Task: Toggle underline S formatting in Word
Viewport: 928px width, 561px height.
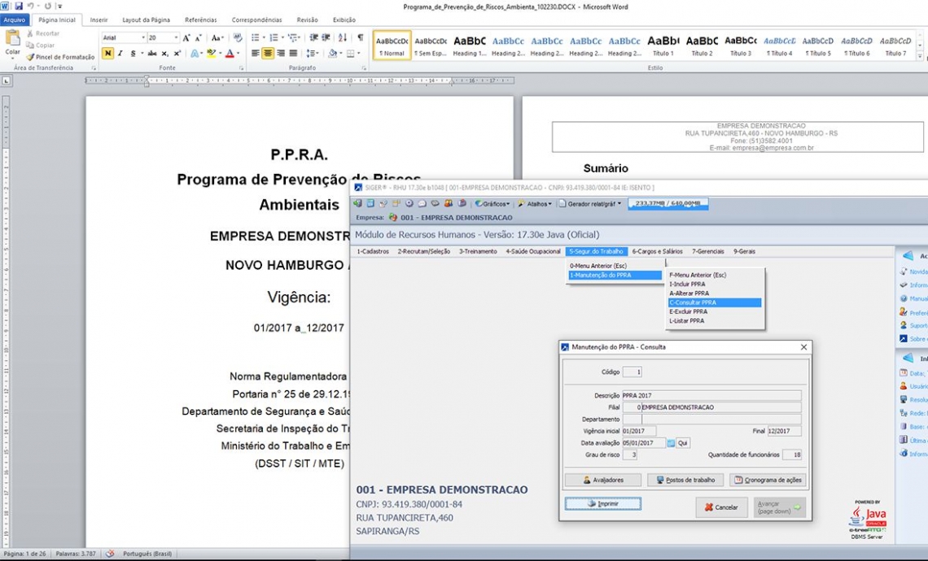Action: [x=134, y=53]
